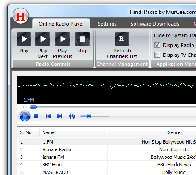Open the red H application button

click(21, 16)
